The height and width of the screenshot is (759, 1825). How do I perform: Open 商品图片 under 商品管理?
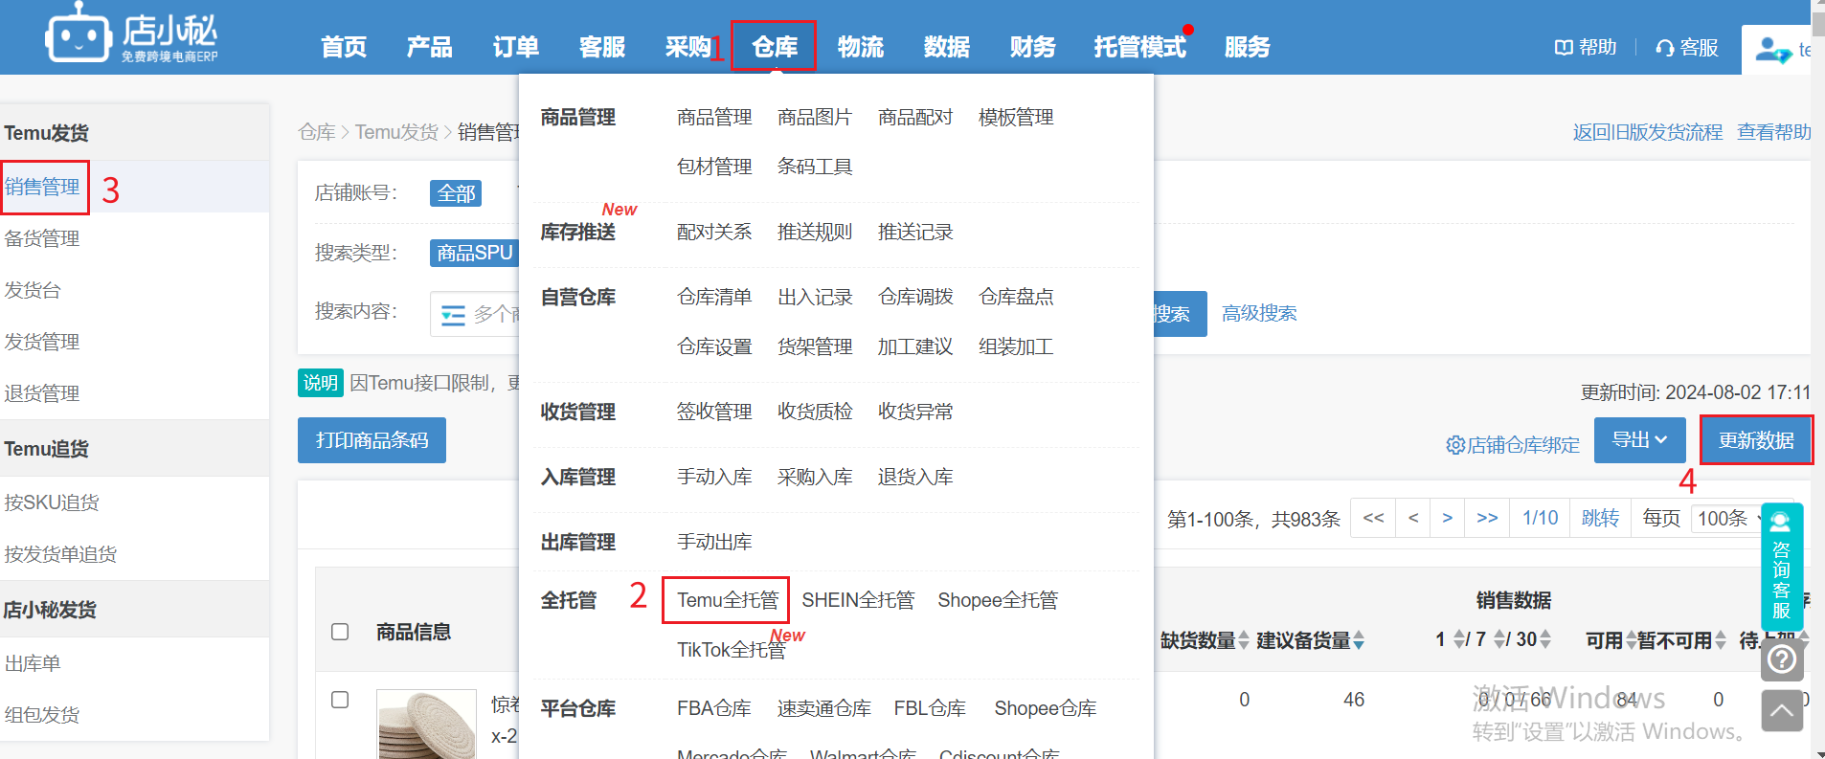[814, 117]
